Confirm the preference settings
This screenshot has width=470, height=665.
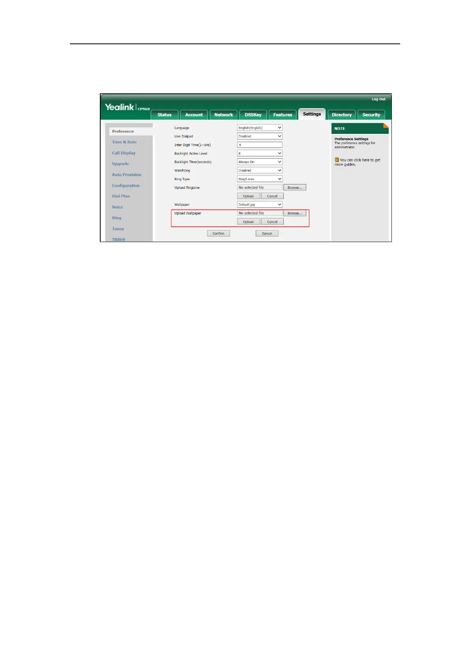pos(218,233)
